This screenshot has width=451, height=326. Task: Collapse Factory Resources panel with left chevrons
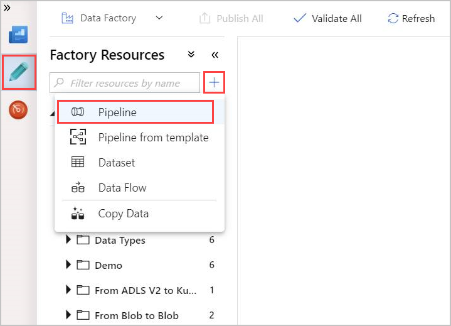(x=215, y=55)
